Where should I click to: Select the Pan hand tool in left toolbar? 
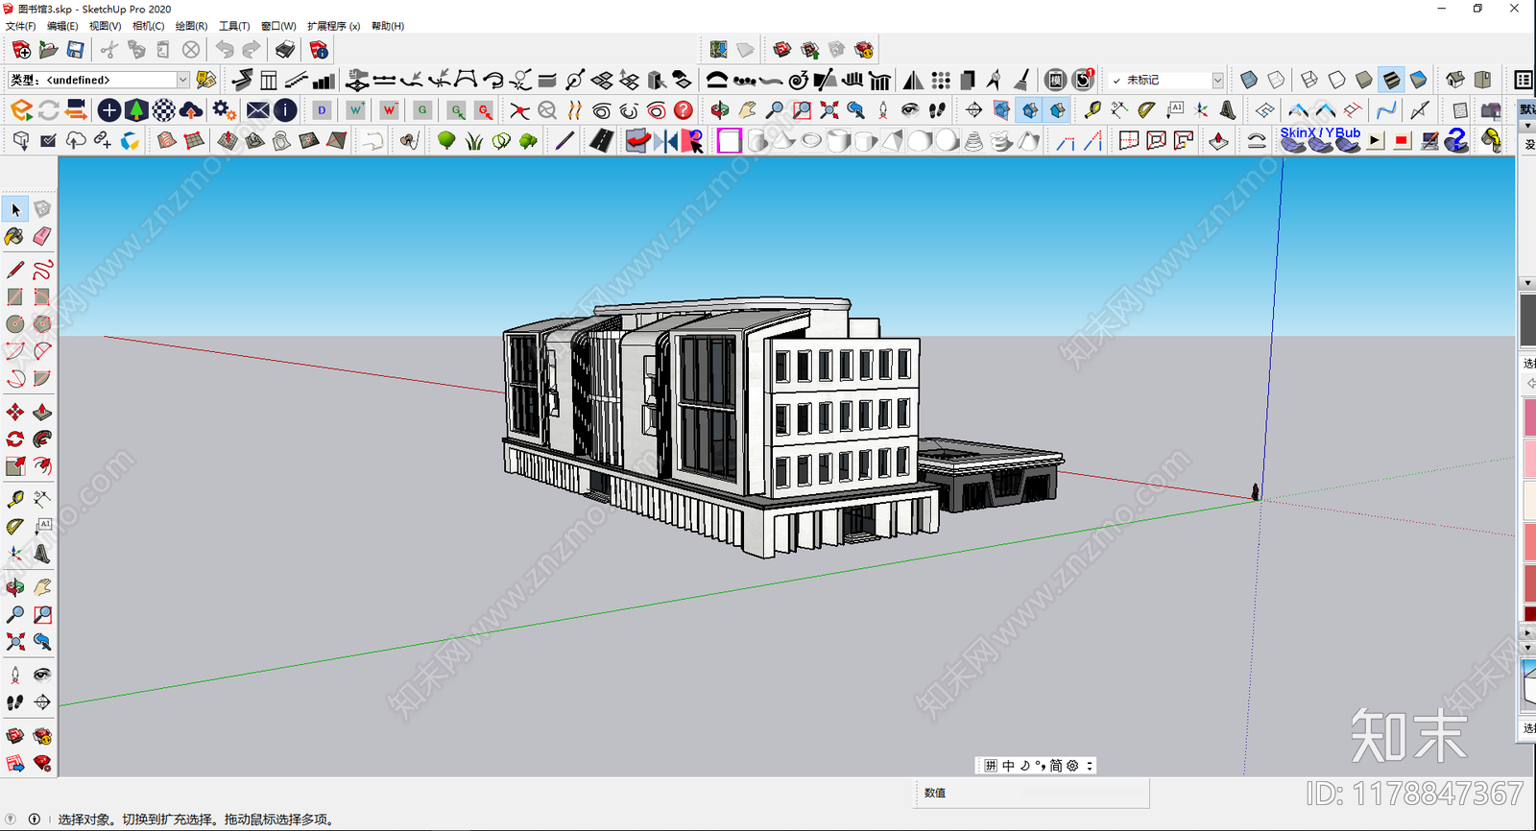(42, 587)
